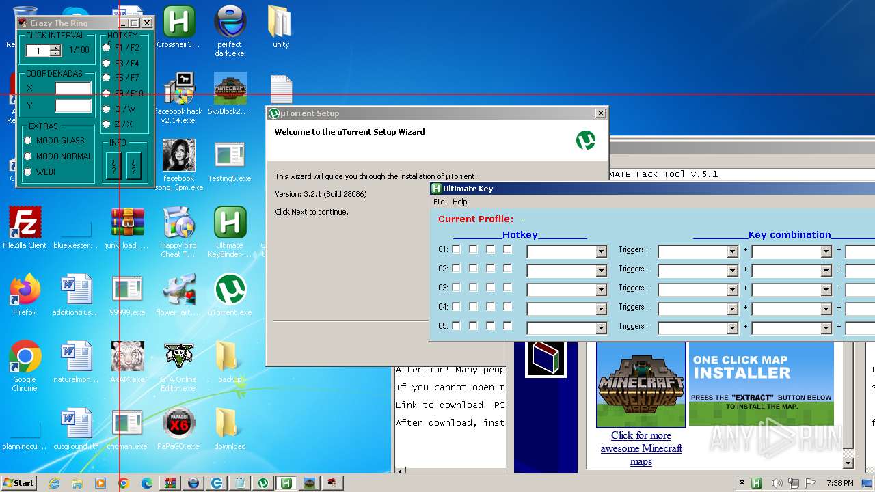This screenshot has width=875, height=492.
Task: Enable MODO NORMAL in Extras
Action: pyautogui.click(x=28, y=156)
